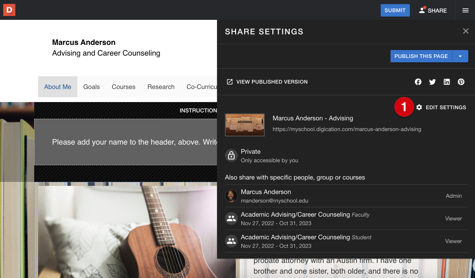Viewport: 475px width, 278px height.
Task: Click the SHARE person icon
Action: tap(422, 10)
